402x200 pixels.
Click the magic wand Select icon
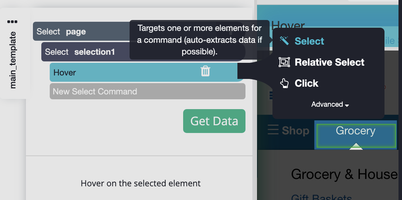pyautogui.click(x=284, y=41)
